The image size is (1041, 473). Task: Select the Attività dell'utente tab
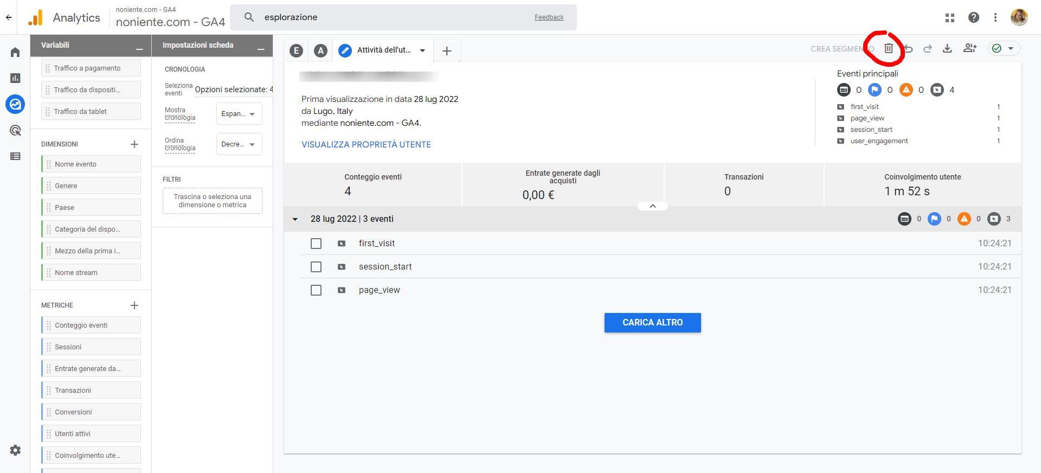[x=383, y=50]
